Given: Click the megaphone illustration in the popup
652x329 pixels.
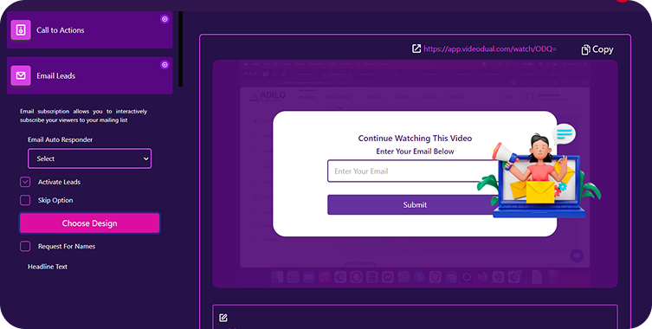Looking at the screenshot, I should click(x=505, y=155).
